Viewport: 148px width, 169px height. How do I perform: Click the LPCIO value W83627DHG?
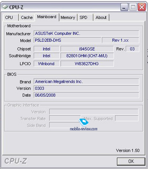coord(87,64)
